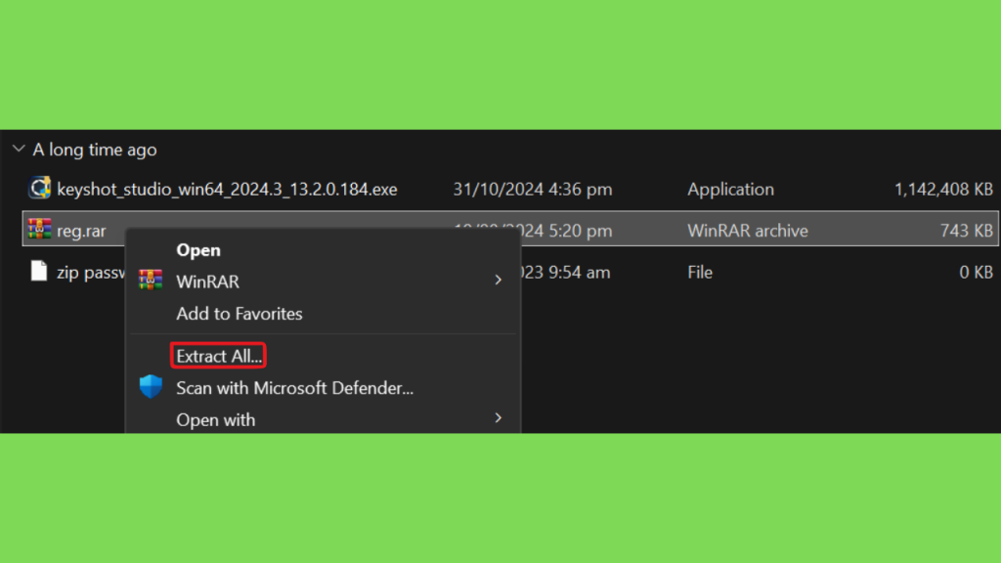Select the reg.rar file name
This screenshot has width=1001, height=563.
coord(81,231)
